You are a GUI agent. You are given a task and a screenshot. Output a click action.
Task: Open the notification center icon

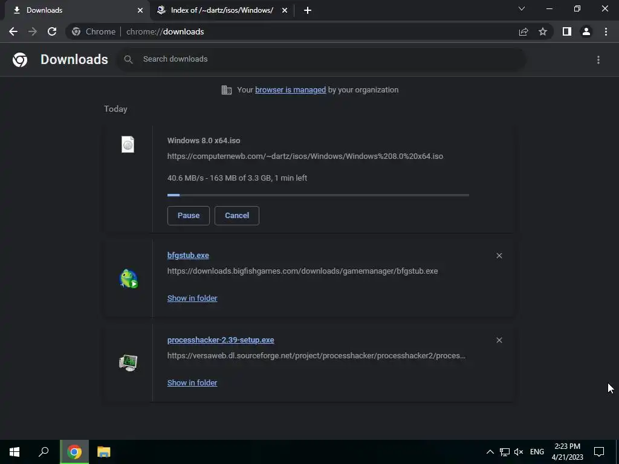(x=599, y=452)
